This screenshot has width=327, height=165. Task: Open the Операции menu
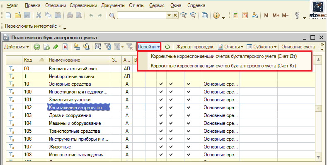(55, 6)
